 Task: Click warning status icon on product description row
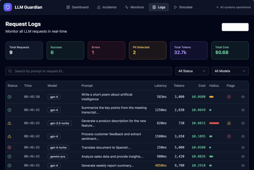click(x=9, y=123)
